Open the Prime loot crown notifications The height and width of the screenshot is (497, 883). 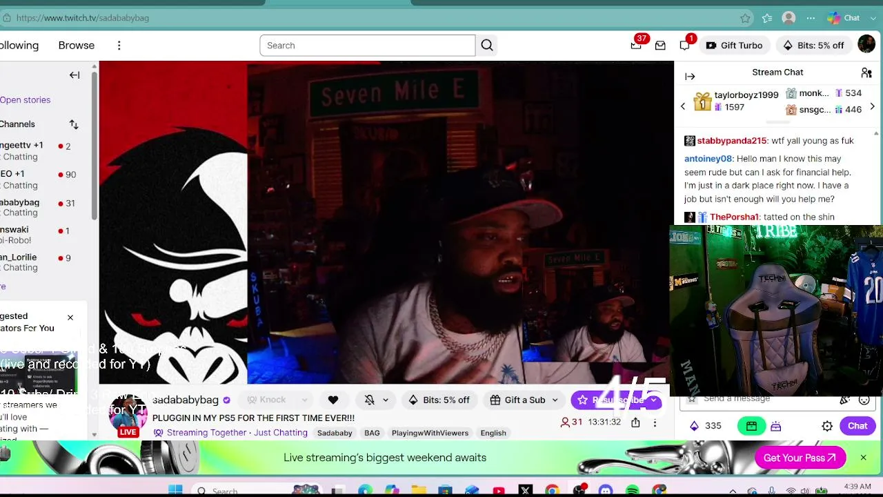click(636, 46)
